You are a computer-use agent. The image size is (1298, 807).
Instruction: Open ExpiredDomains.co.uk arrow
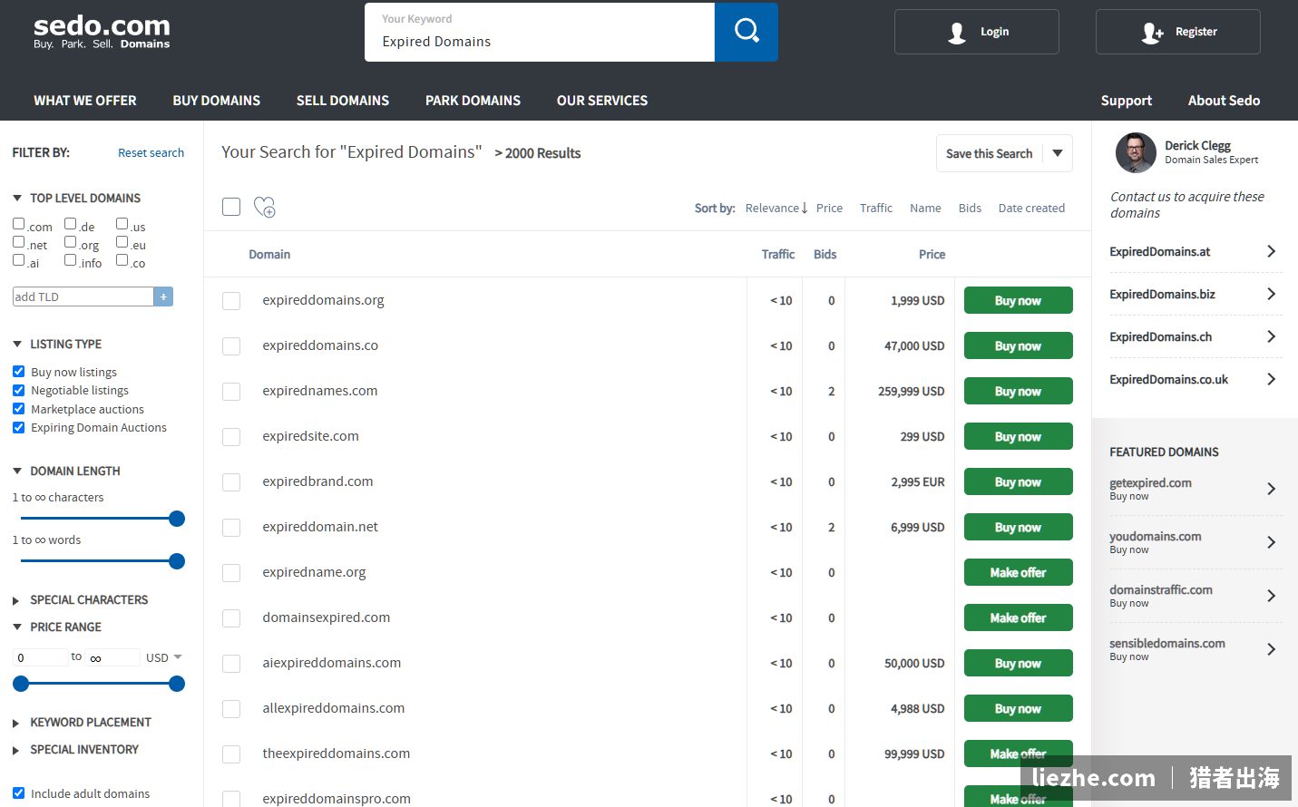click(x=1271, y=379)
